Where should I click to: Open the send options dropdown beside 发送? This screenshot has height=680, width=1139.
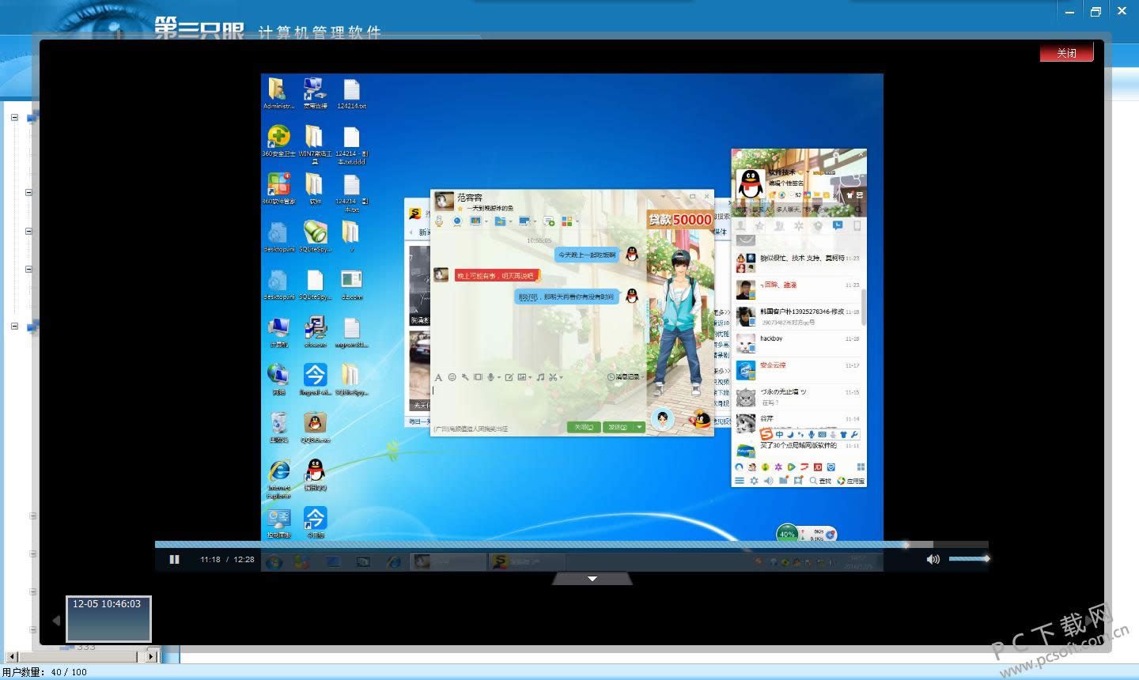point(640,427)
